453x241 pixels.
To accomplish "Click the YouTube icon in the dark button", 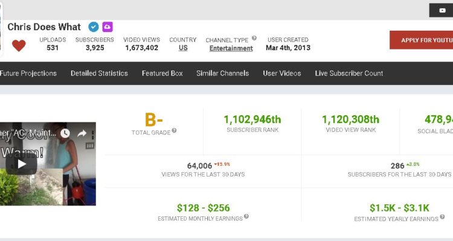I will click(442, 10).
